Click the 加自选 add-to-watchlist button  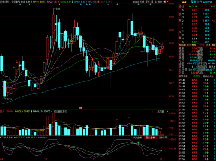coord(136,2)
